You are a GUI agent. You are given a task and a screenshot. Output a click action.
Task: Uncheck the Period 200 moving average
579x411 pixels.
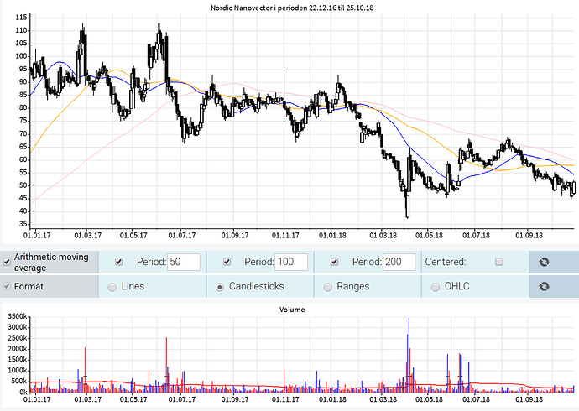(x=335, y=262)
